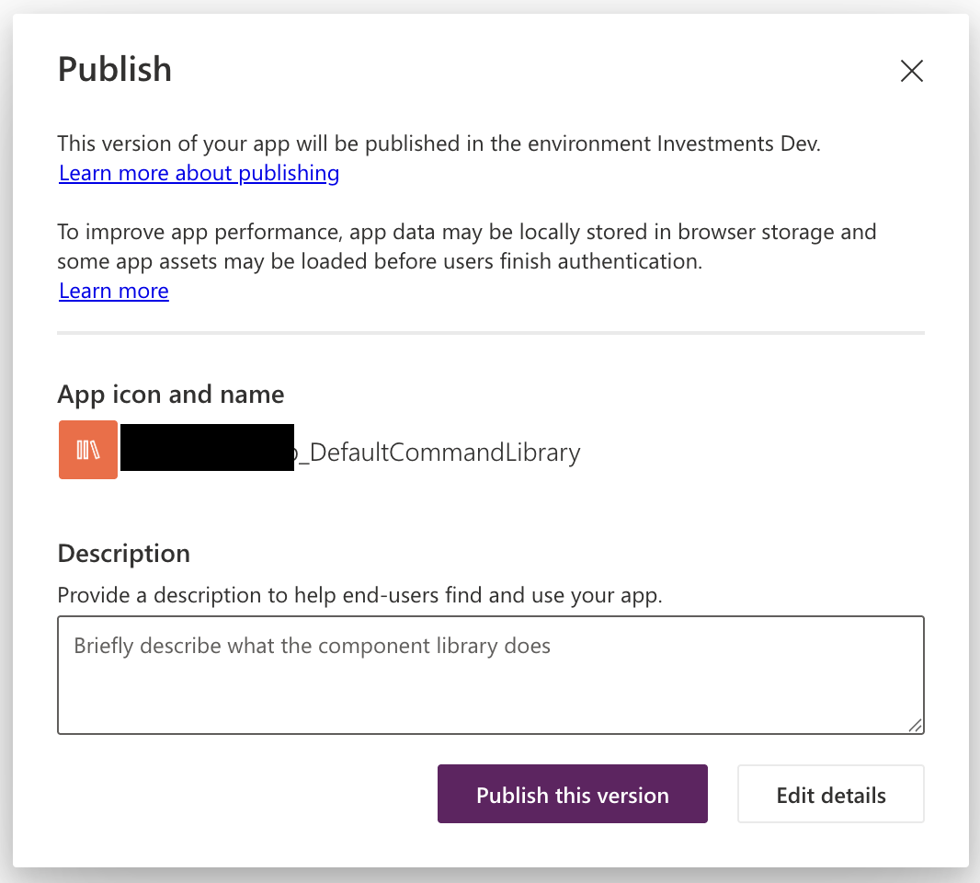Click the blacked-out portion of the app name
The image size is (980, 883).
coord(207,448)
